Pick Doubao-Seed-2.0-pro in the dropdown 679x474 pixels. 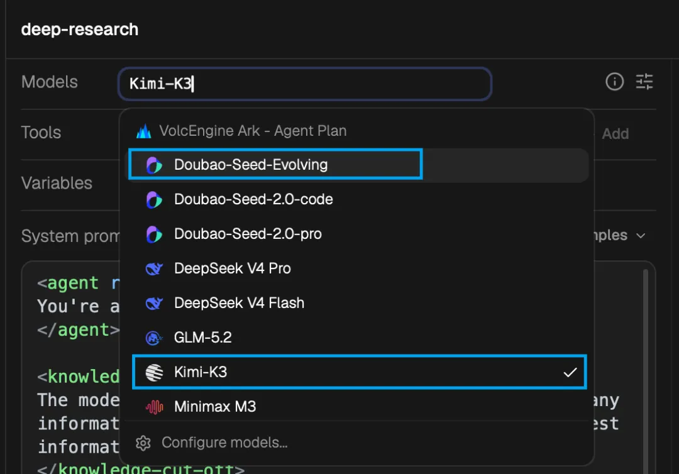(358, 234)
